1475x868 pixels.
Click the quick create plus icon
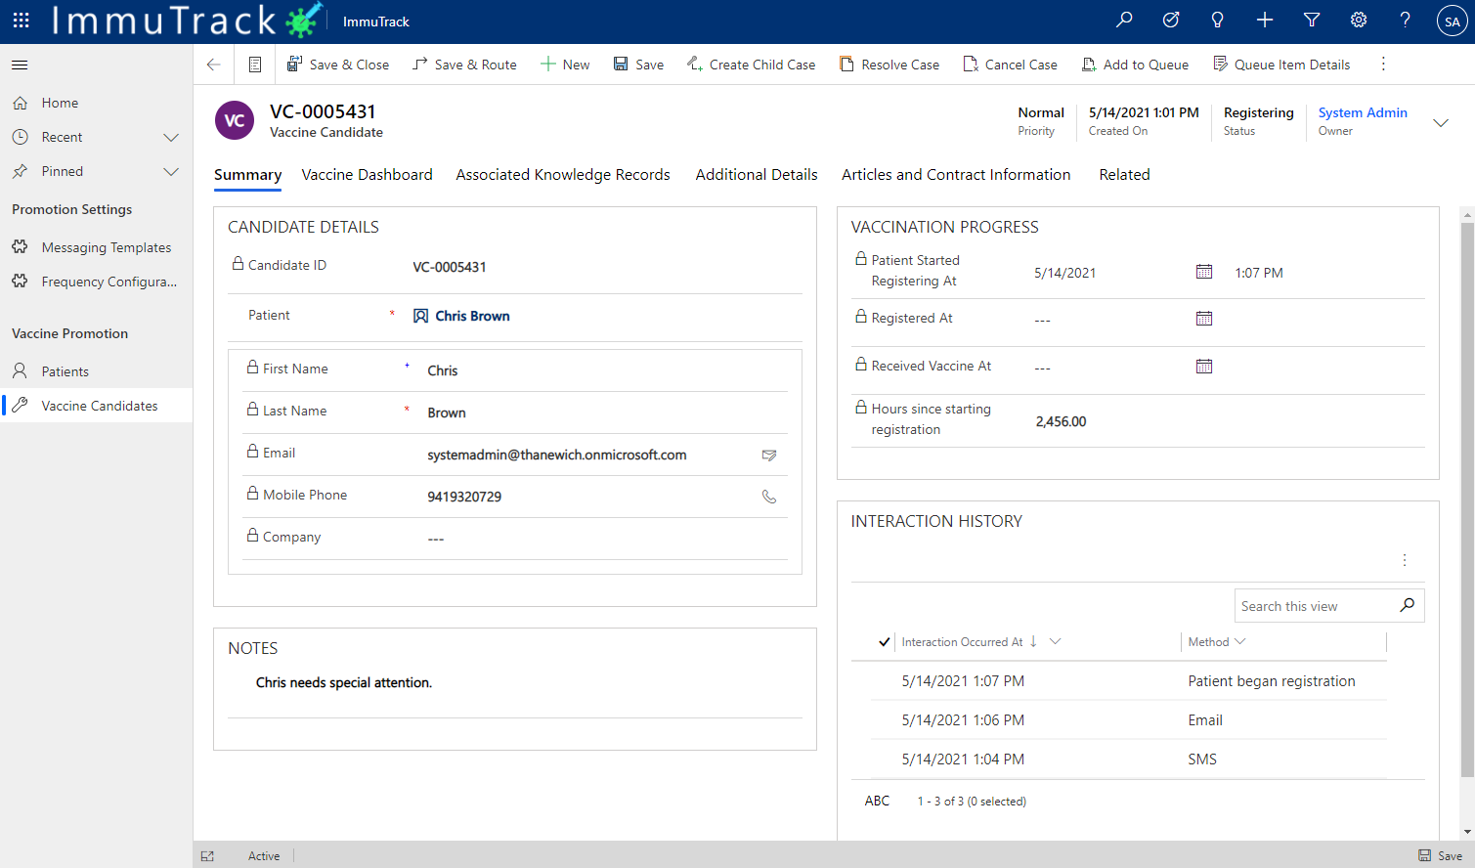click(x=1265, y=20)
